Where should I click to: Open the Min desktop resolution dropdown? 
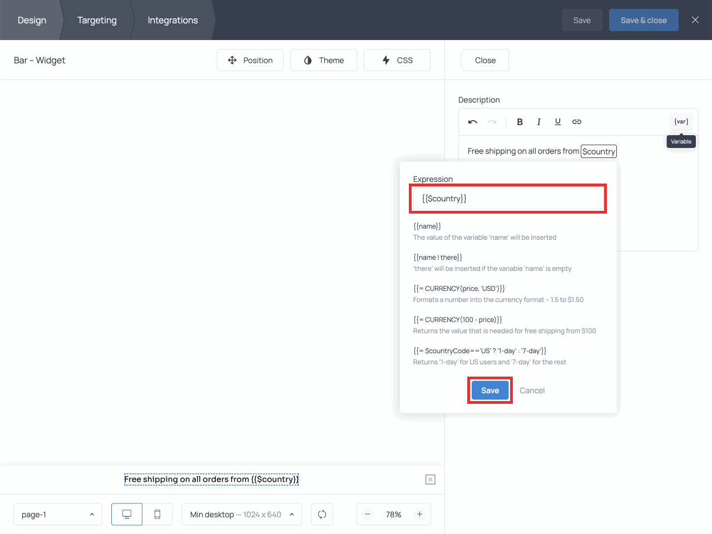coord(242,515)
